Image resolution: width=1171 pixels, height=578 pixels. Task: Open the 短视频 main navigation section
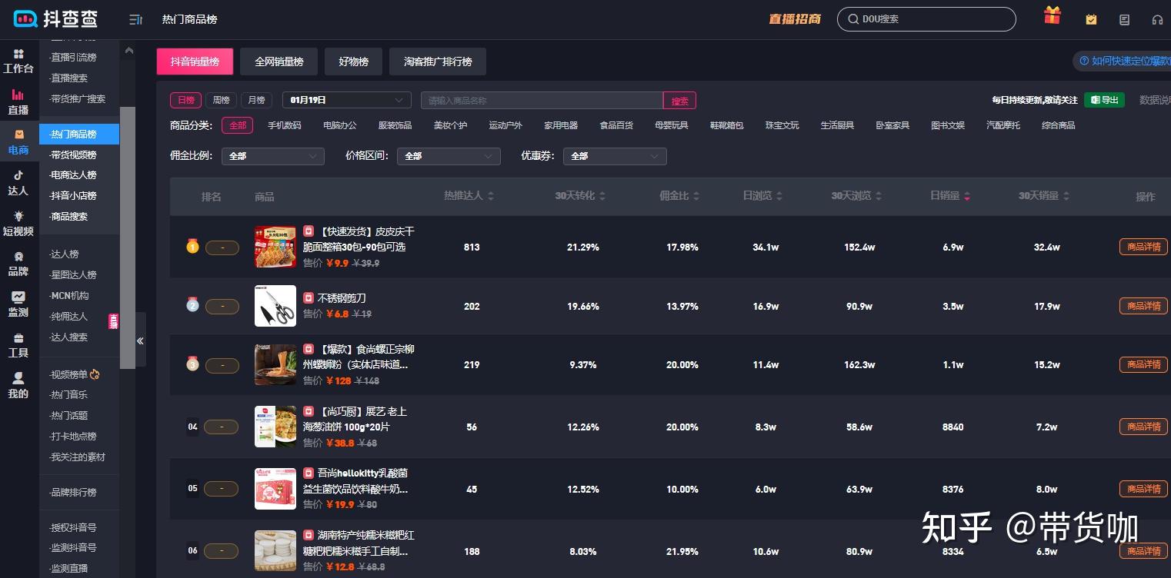pos(18,224)
